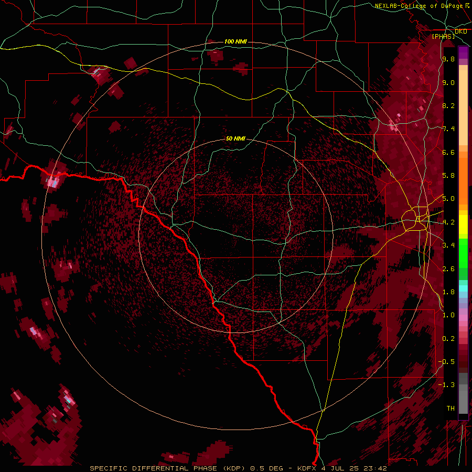Click the SPECIFIC DIFFERENTIAL PHASE (KDP) caption

click(x=167, y=468)
